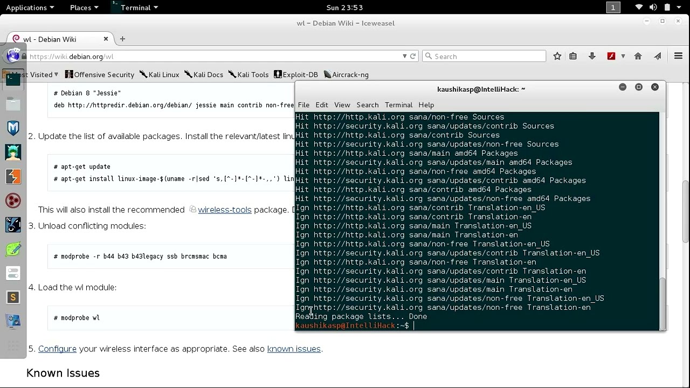This screenshot has height=388, width=690.
Task: Click the paper plane toolbar icon
Action: (x=658, y=56)
